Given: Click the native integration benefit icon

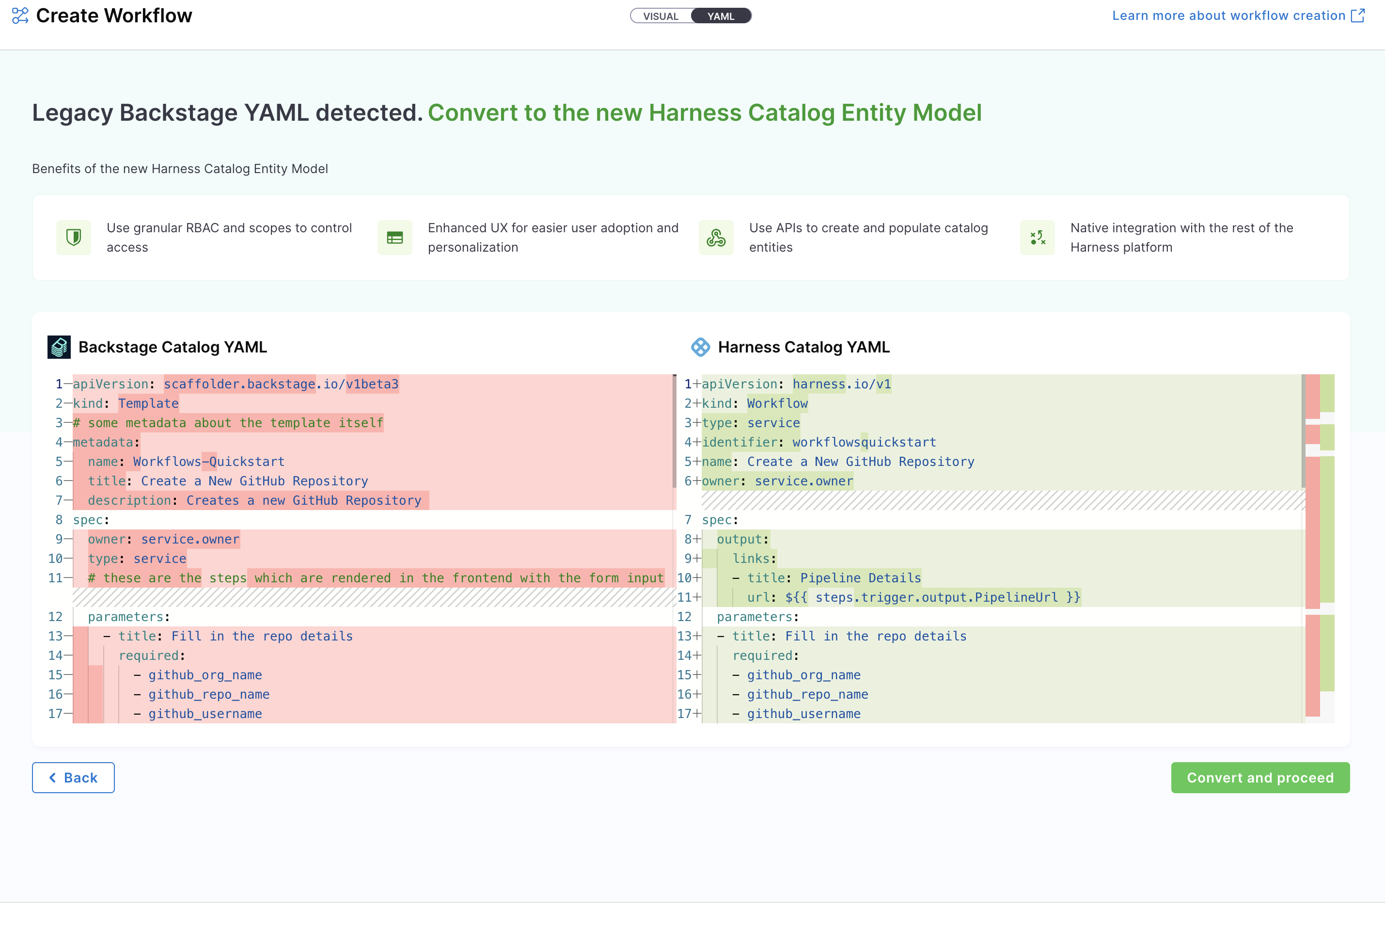Looking at the screenshot, I should [1037, 238].
